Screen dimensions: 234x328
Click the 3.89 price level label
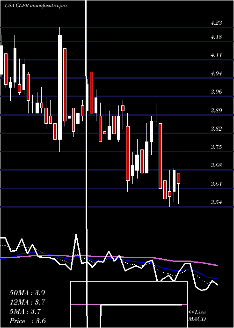point(216,111)
